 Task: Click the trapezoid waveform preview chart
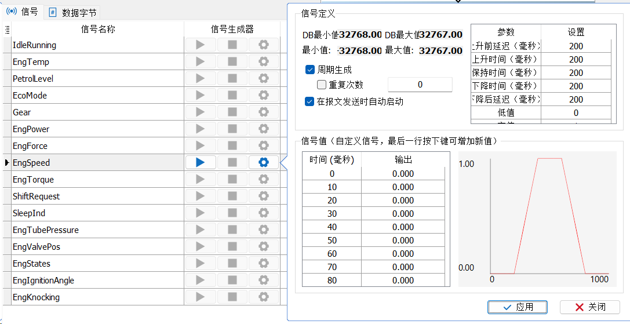coord(537,219)
